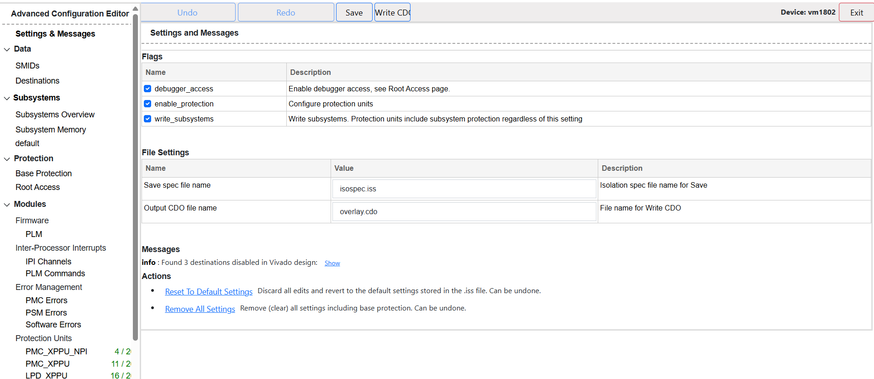Click the Redo toolbar button

pyautogui.click(x=286, y=12)
